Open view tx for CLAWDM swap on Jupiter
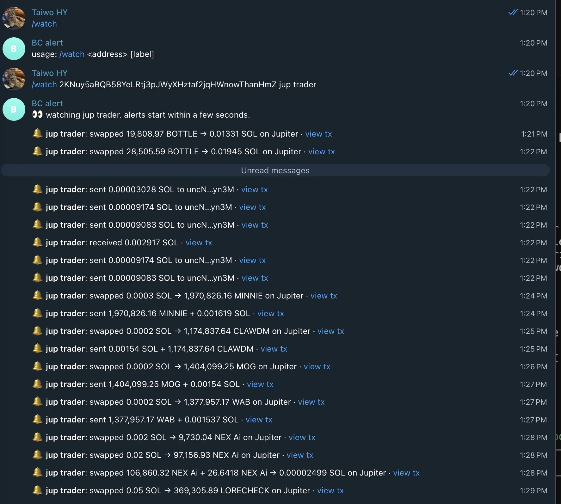Image resolution: width=561 pixels, height=504 pixels. 331,331
